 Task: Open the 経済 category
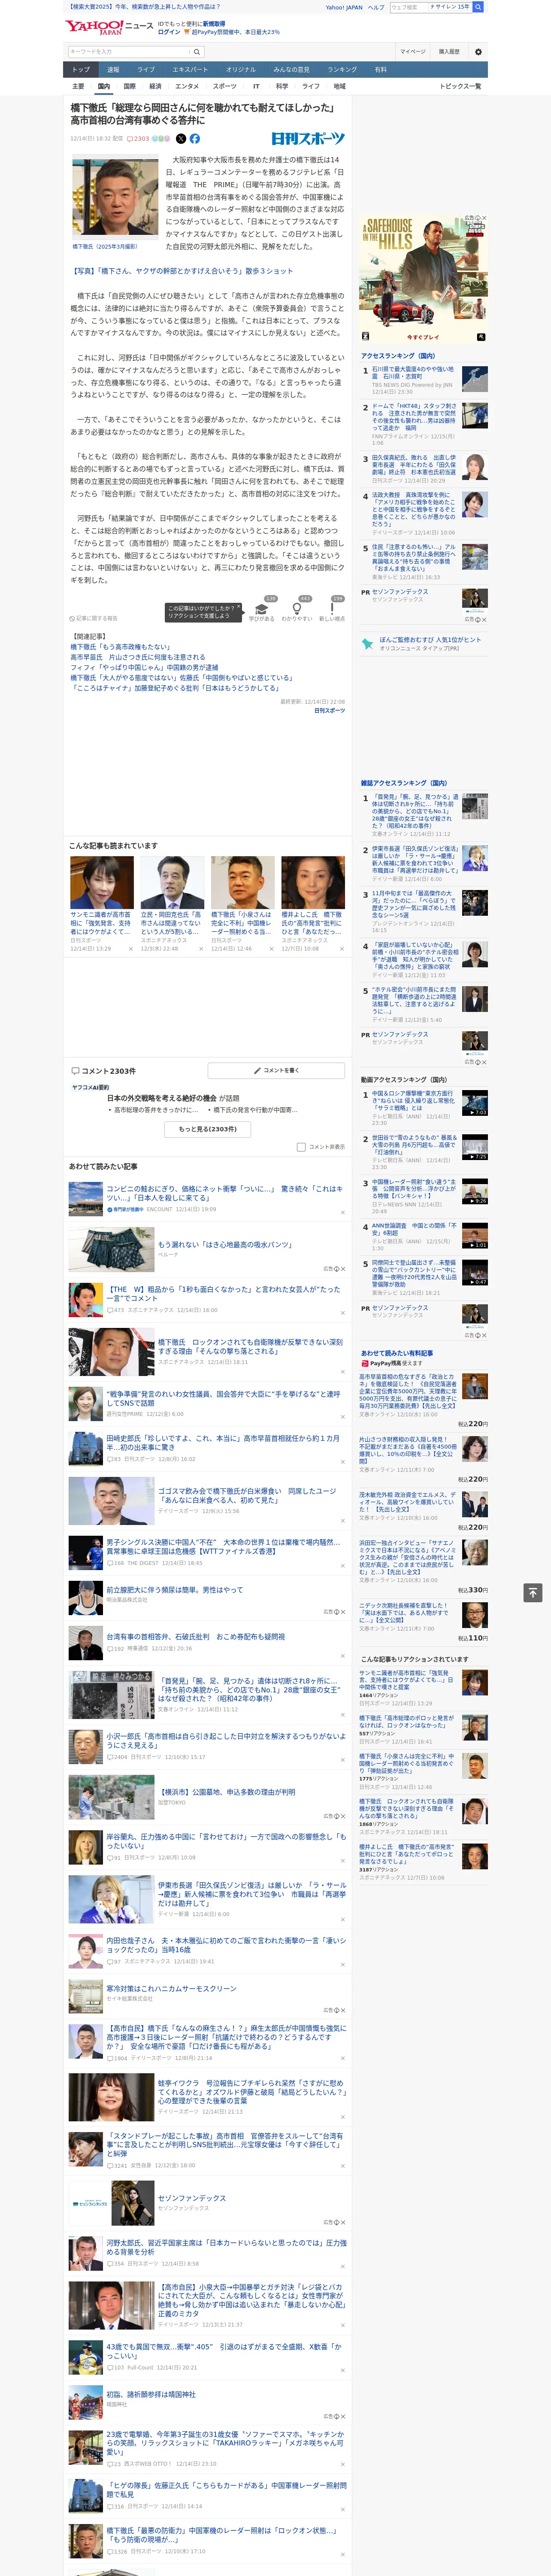coord(155,86)
